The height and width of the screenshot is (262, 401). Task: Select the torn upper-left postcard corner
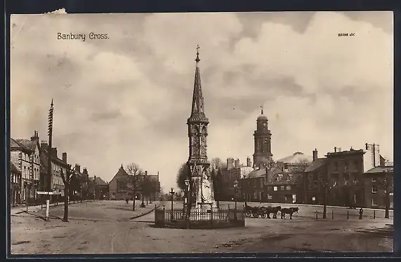click(x=55, y=11)
